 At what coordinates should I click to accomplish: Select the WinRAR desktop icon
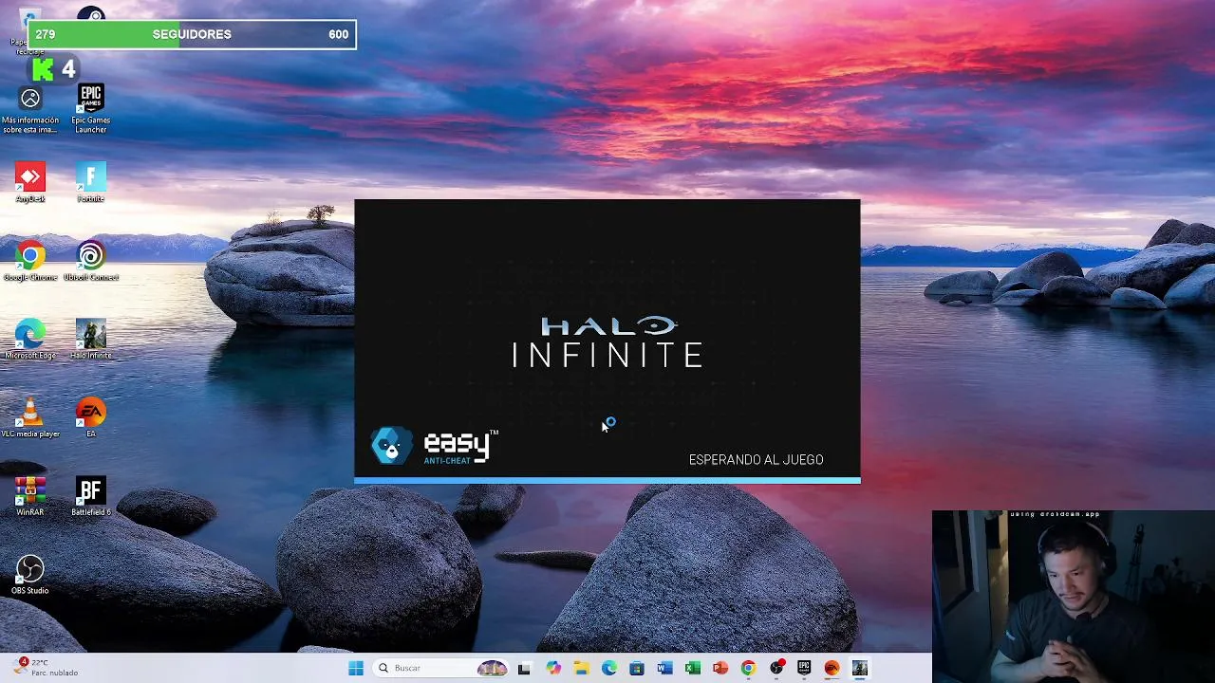pyautogui.click(x=30, y=496)
